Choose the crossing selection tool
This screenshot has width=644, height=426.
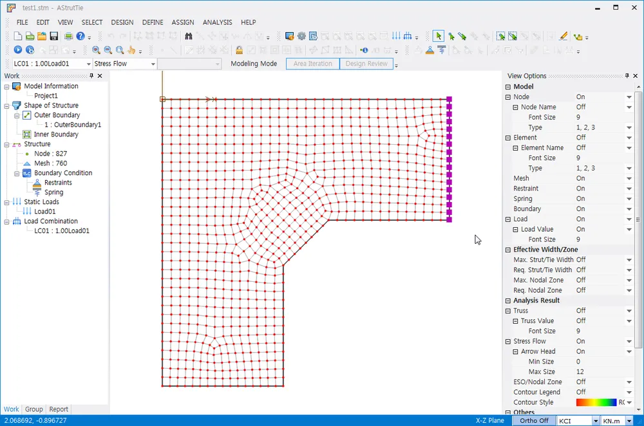point(513,37)
